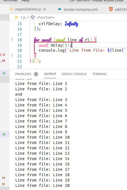The image size is (127, 190).
Task: Click output 'Line from file: Line 18'
Action: pyautogui.click(x=43, y=175)
